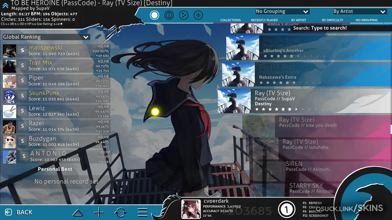
Task: Click the Back arrow icon
Action: 9,212
